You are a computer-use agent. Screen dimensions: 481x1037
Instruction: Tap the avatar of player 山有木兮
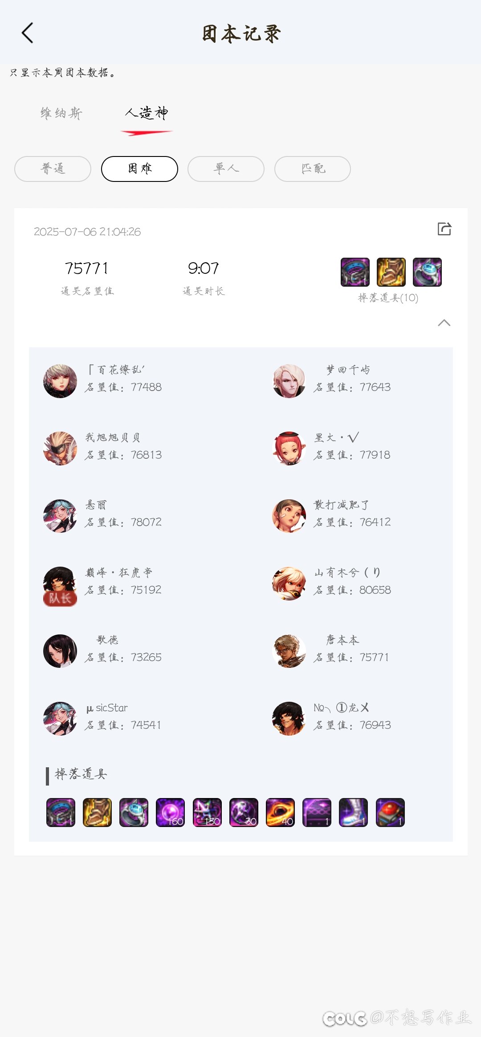point(289,584)
